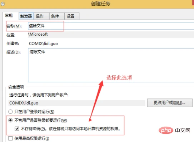
Task: Toggle 不存储密码 checkbox
Action: coord(17,129)
